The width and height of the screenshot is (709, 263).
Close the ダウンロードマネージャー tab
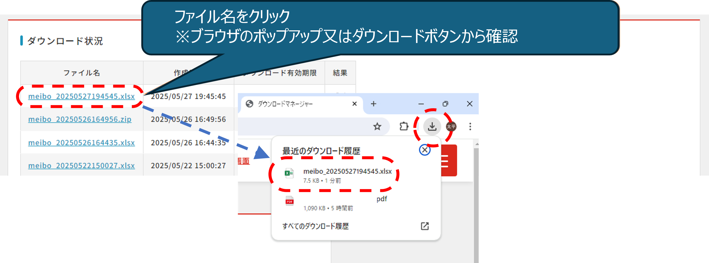pyautogui.click(x=354, y=104)
